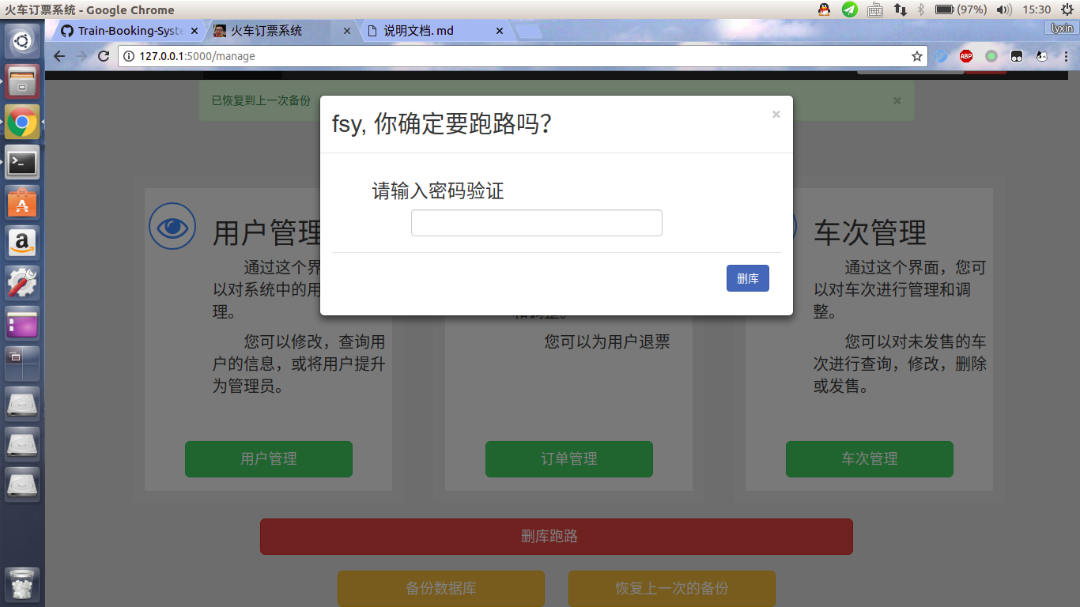The height and width of the screenshot is (607, 1080).
Task: Close the 火车订票系统 tab
Action: coord(346,31)
